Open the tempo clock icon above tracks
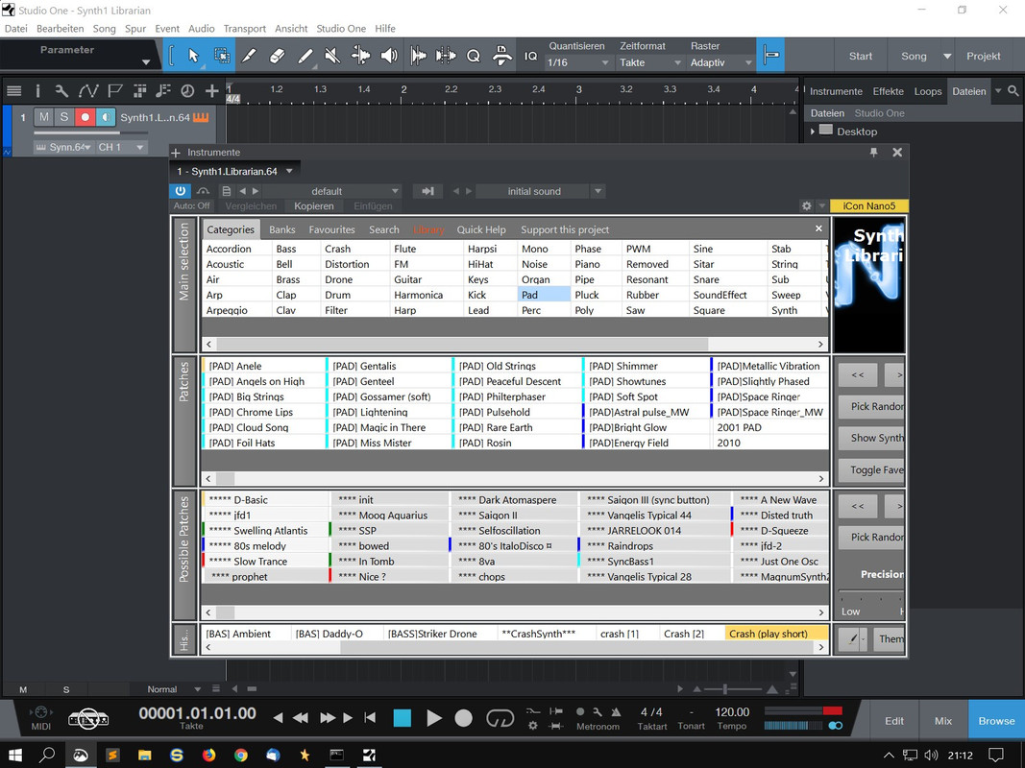1025x768 pixels. pos(187,91)
